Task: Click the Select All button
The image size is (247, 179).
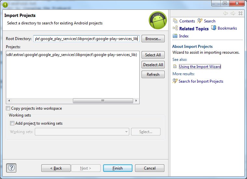Action: pyautogui.click(x=153, y=55)
